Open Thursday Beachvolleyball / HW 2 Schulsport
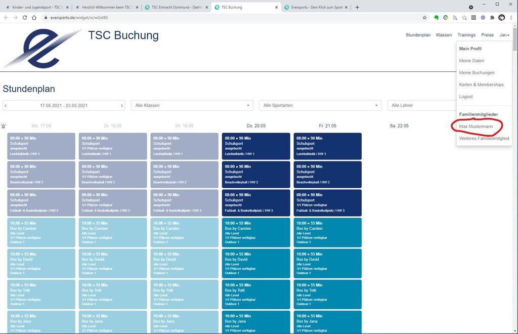Viewport: 518px width, 334px height. coord(256,175)
